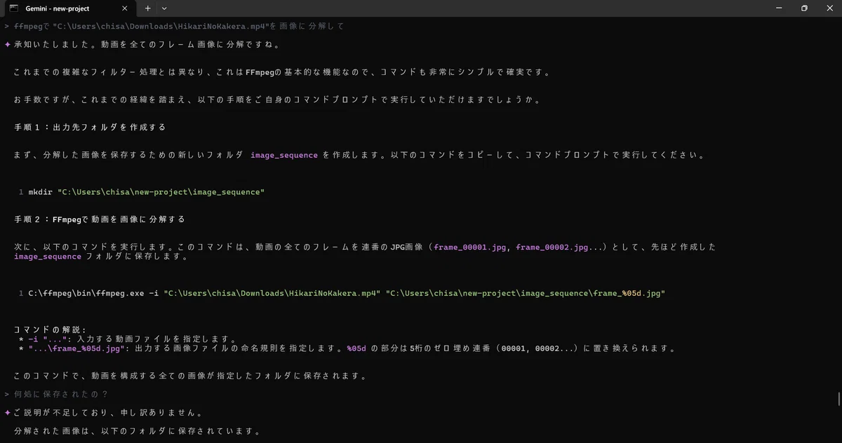Click the mkdir command line

[x=146, y=191]
